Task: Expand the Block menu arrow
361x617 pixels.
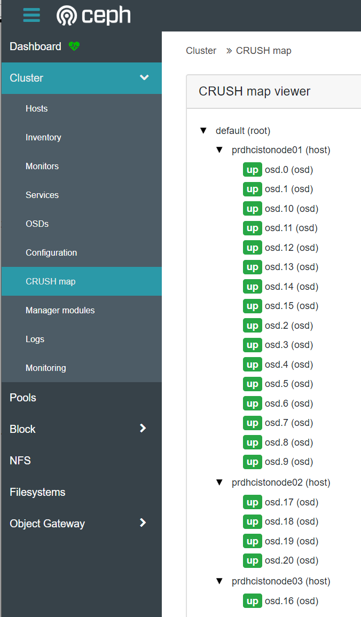Action: (x=143, y=428)
